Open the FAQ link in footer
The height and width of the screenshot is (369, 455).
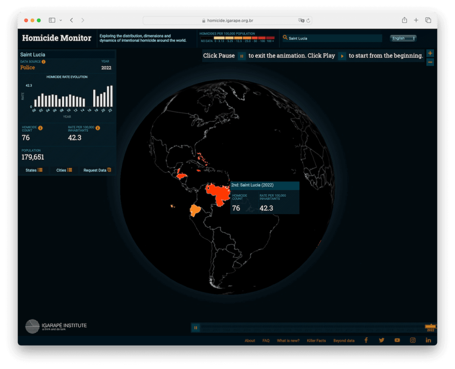(266, 341)
